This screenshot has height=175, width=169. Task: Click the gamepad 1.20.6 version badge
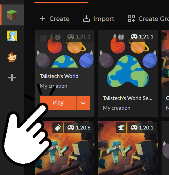point(79,128)
